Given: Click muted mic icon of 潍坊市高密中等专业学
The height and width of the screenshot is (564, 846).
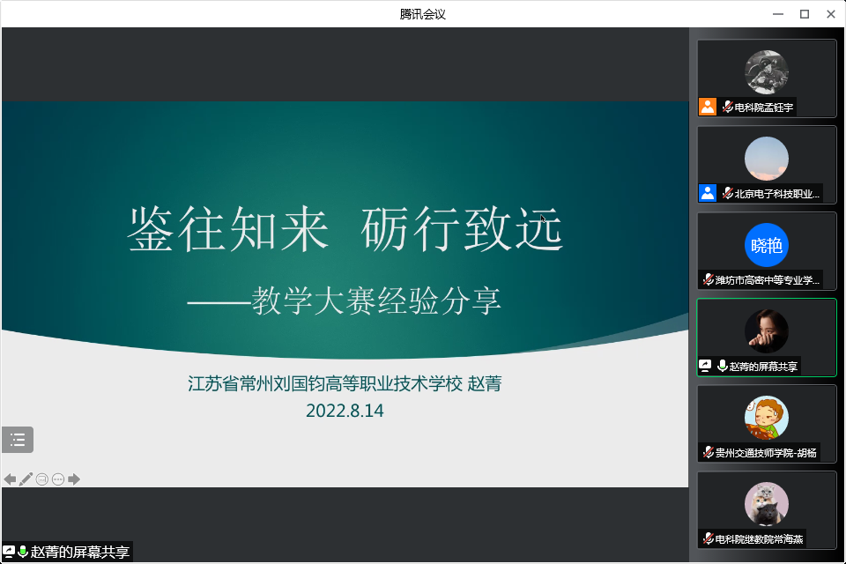Looking at the screenshot, I should pyautogui.click(x=708, y=280).
